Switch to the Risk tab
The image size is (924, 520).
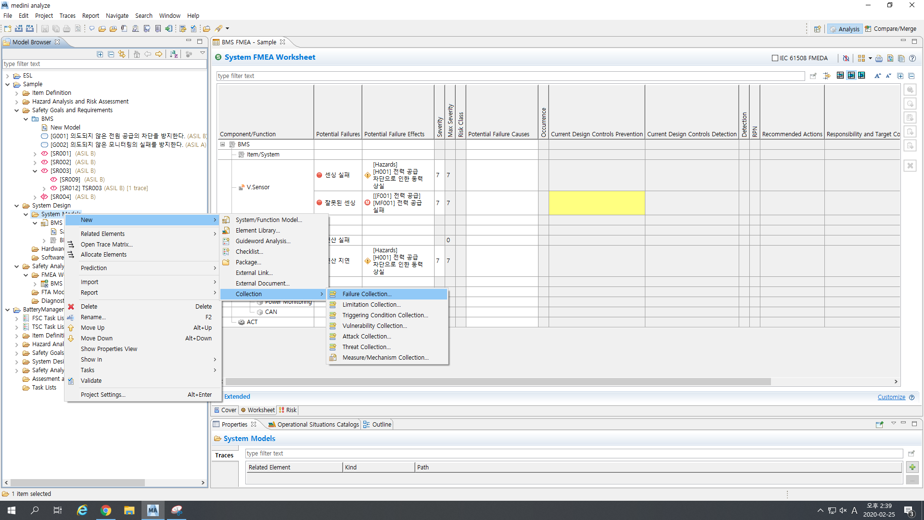point(288,410)
